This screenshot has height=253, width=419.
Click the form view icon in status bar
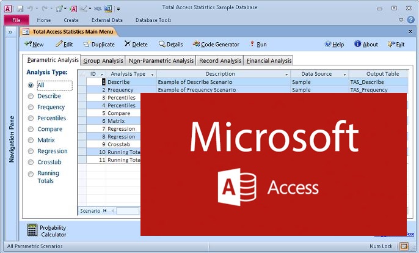tap(404, 246)
